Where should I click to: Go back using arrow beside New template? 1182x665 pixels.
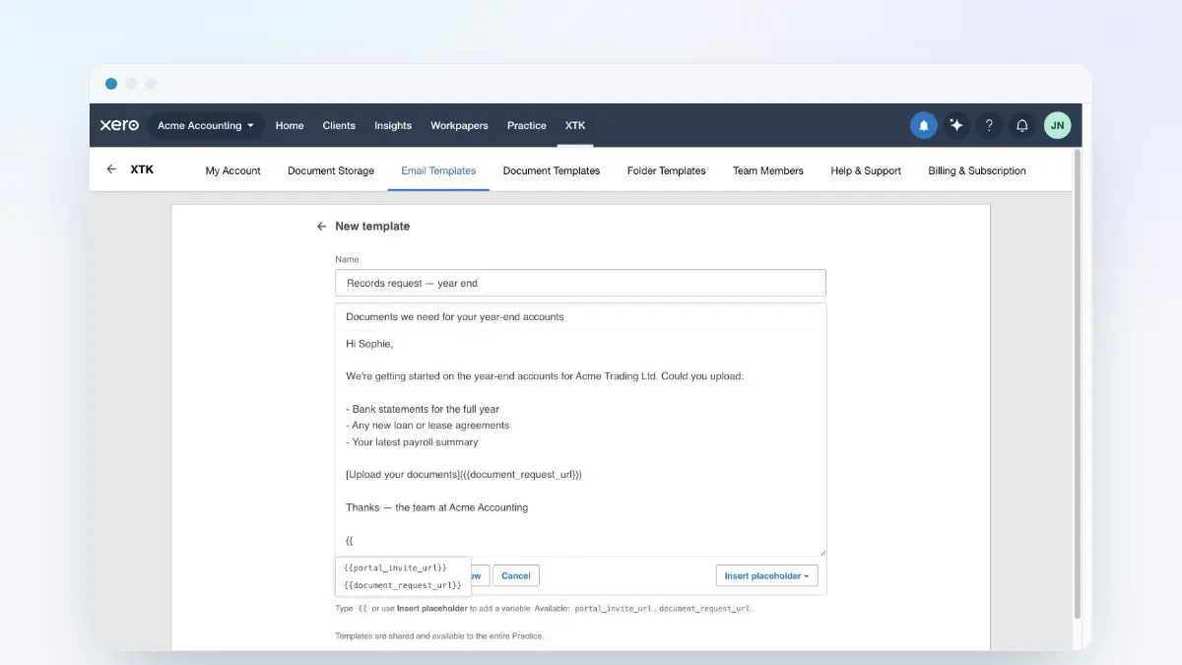pos(321,226)
